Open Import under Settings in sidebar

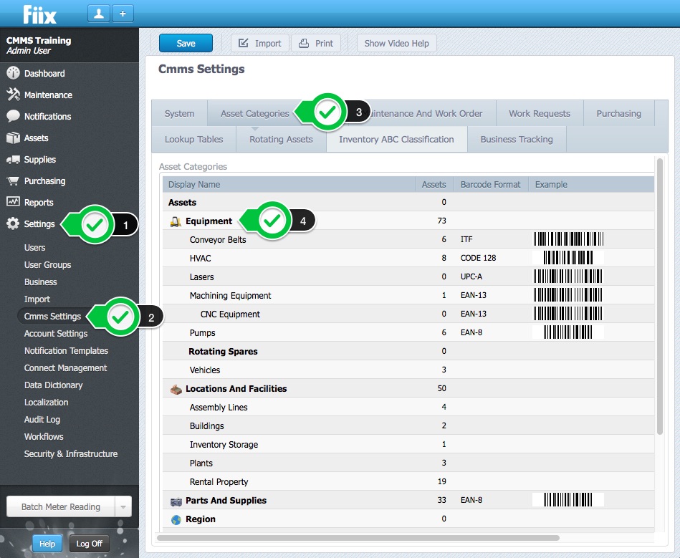tap(37, 299)
